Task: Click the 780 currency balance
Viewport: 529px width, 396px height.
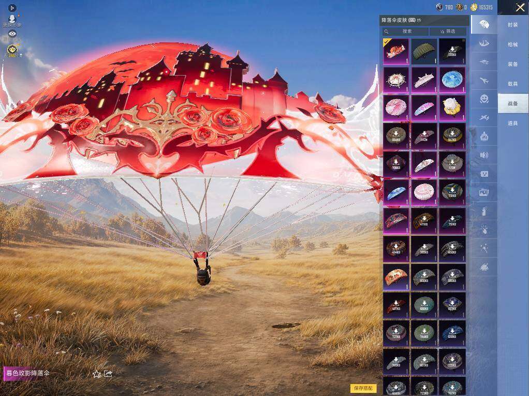Action: point(444,7)
